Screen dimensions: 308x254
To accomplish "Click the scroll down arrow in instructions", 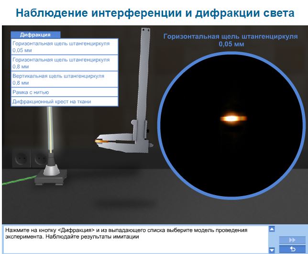I will click(272, 250).
